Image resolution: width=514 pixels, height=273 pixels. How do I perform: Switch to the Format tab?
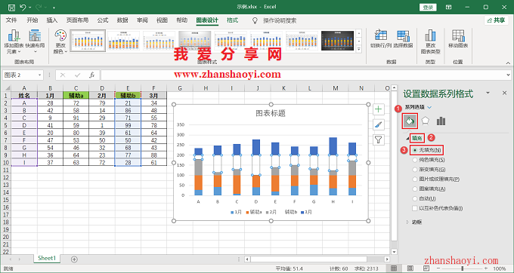(232, 20)
